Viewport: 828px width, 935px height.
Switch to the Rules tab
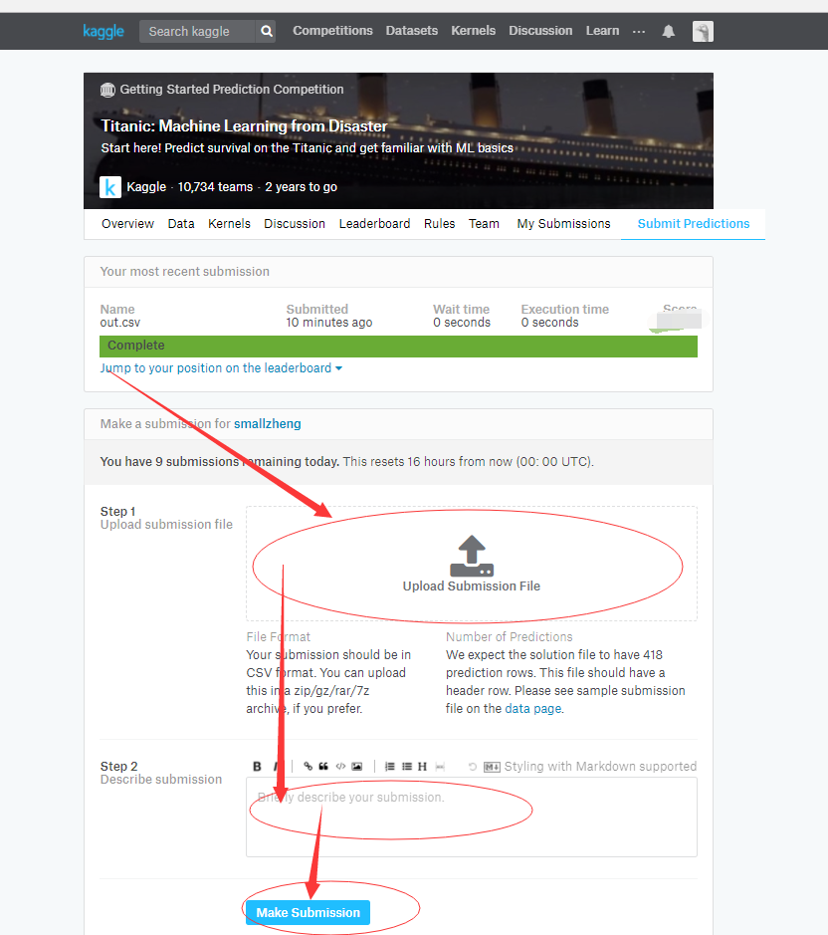[x=439, y=224]
